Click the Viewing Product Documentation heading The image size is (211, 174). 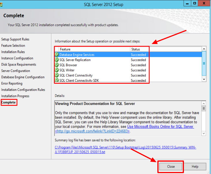(x=95, y=104)
